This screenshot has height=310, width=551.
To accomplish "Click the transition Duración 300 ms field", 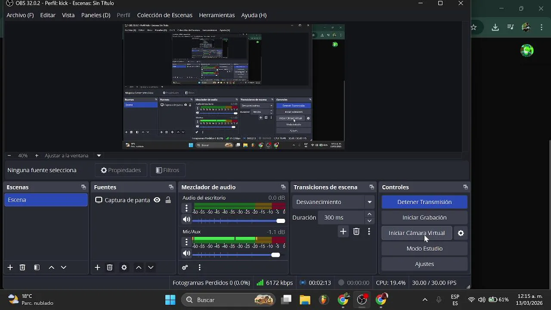I will 342,217.
